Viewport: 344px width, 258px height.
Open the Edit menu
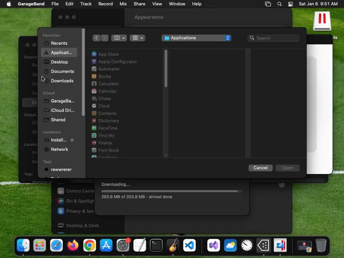69,4
